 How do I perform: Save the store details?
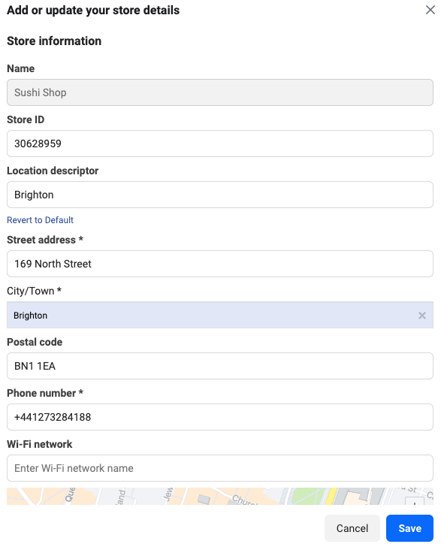[409, 528]
